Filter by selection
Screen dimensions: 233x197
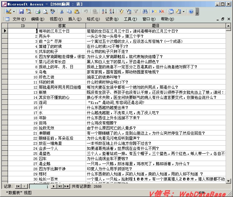pyautogui.click(x=121, y=11)
